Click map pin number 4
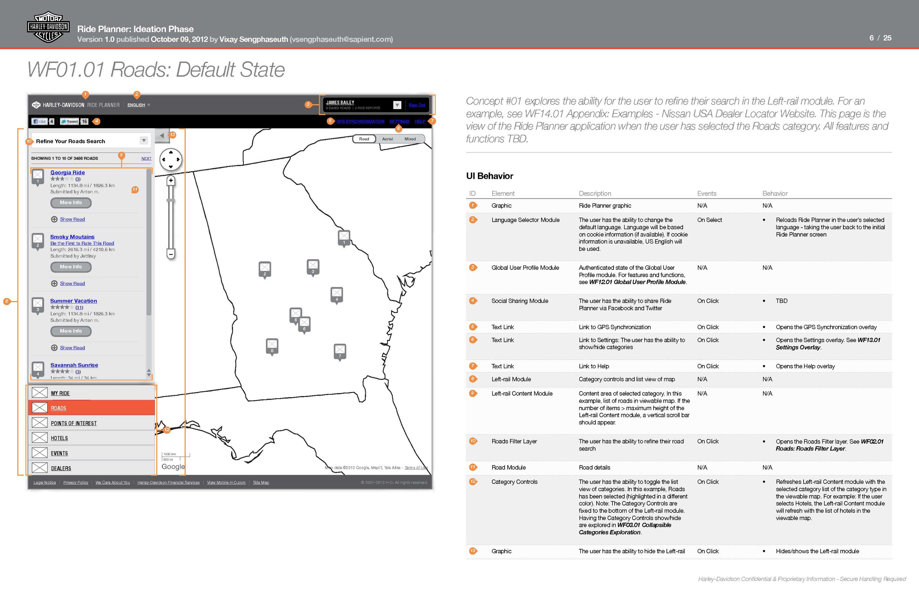This screenshot has height=594, width=919. 337,295
